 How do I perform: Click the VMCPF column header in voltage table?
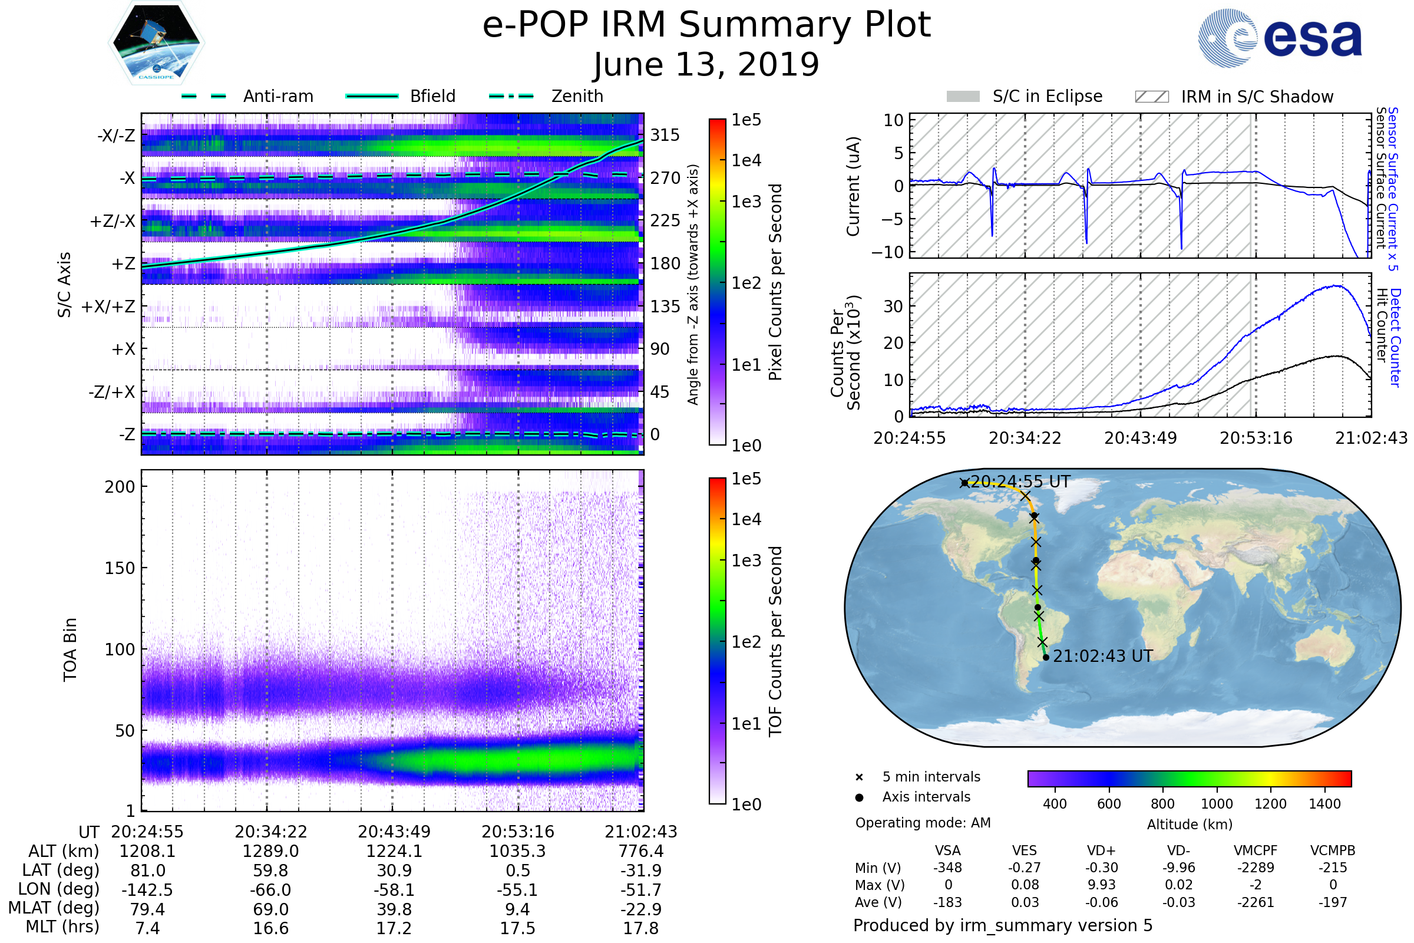click(1256, 850)
